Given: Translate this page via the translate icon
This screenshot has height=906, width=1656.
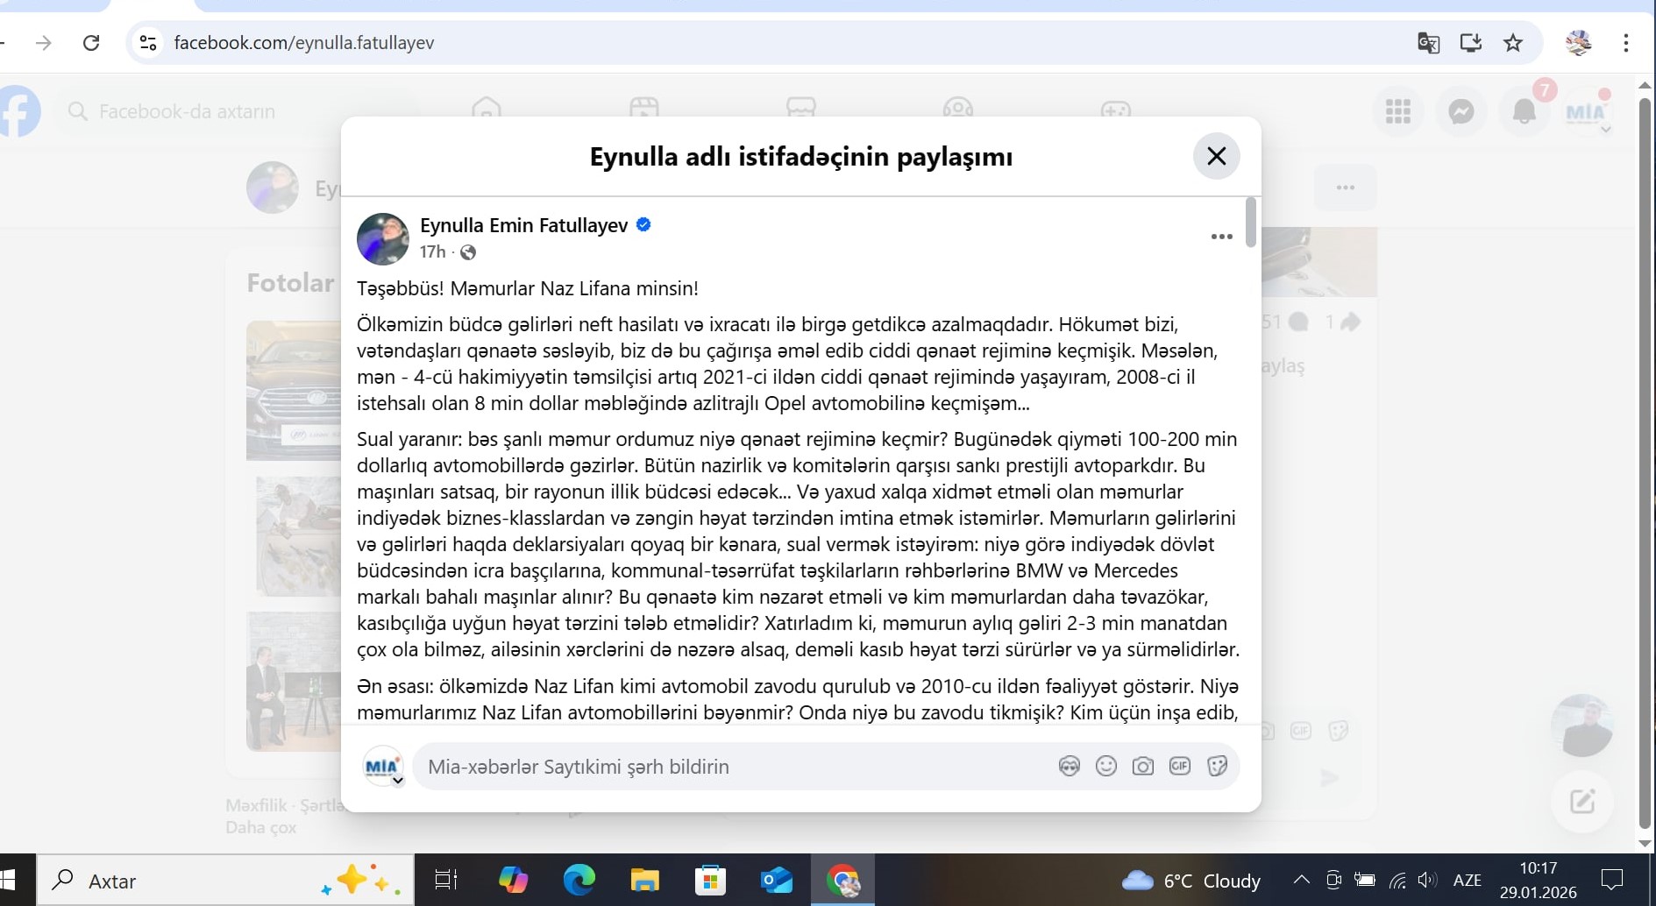Looking at the screenshot, I should [x=1428, y=43].
